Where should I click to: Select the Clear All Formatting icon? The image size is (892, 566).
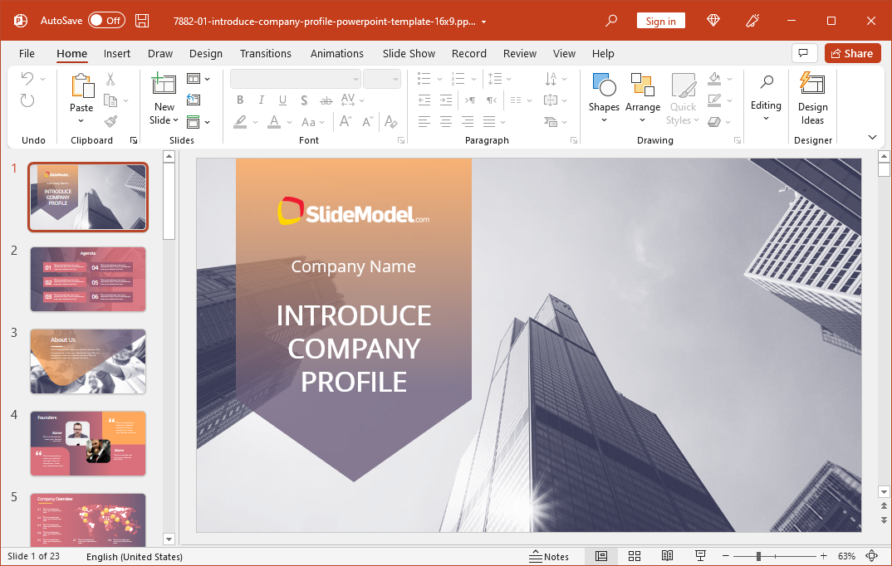coord(390,121)
